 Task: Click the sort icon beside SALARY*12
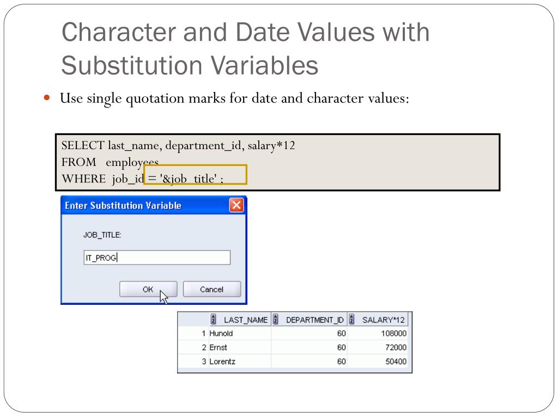pos(351,319)
